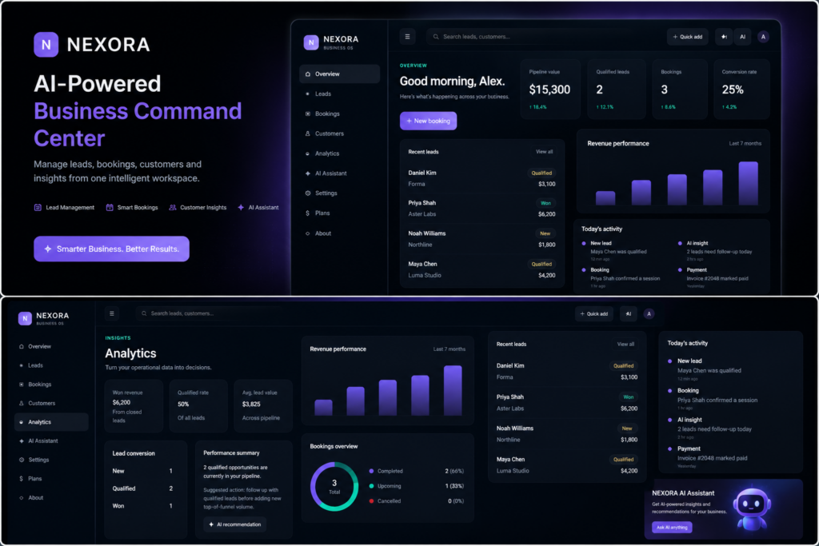Click the 25% Conversion rate card
The width and height of the screenshot is (819, 546).
tap(741, 90)
